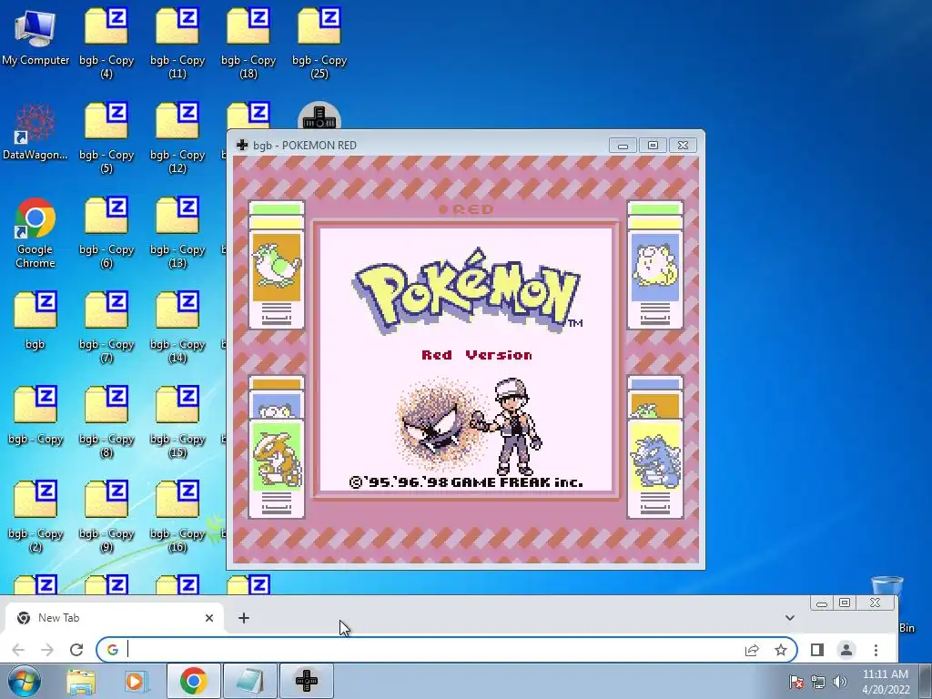Screen dimensions: 932x699
Task: Maximize the Chrome window
Action: coord(845,603)
